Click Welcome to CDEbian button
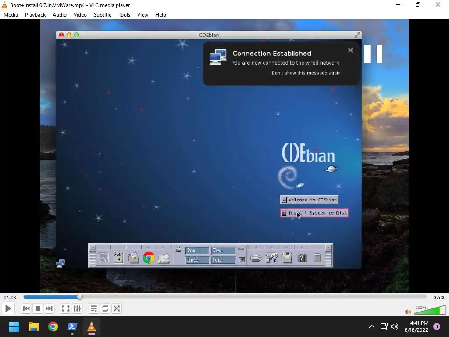The height and width of the screenshot is (337, 449). 309,200
